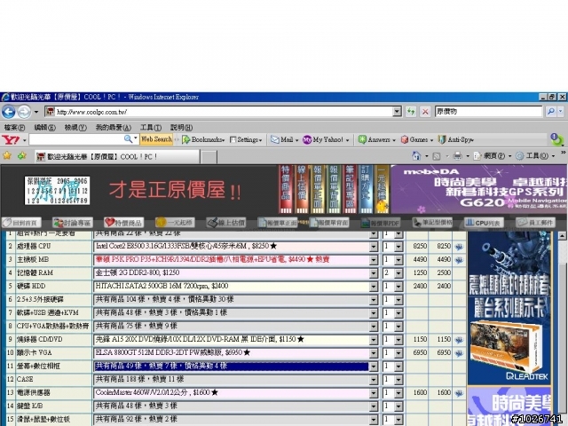Click the red Stop loading icon
This screenshot has height=426, width=568.
(425, 112)
